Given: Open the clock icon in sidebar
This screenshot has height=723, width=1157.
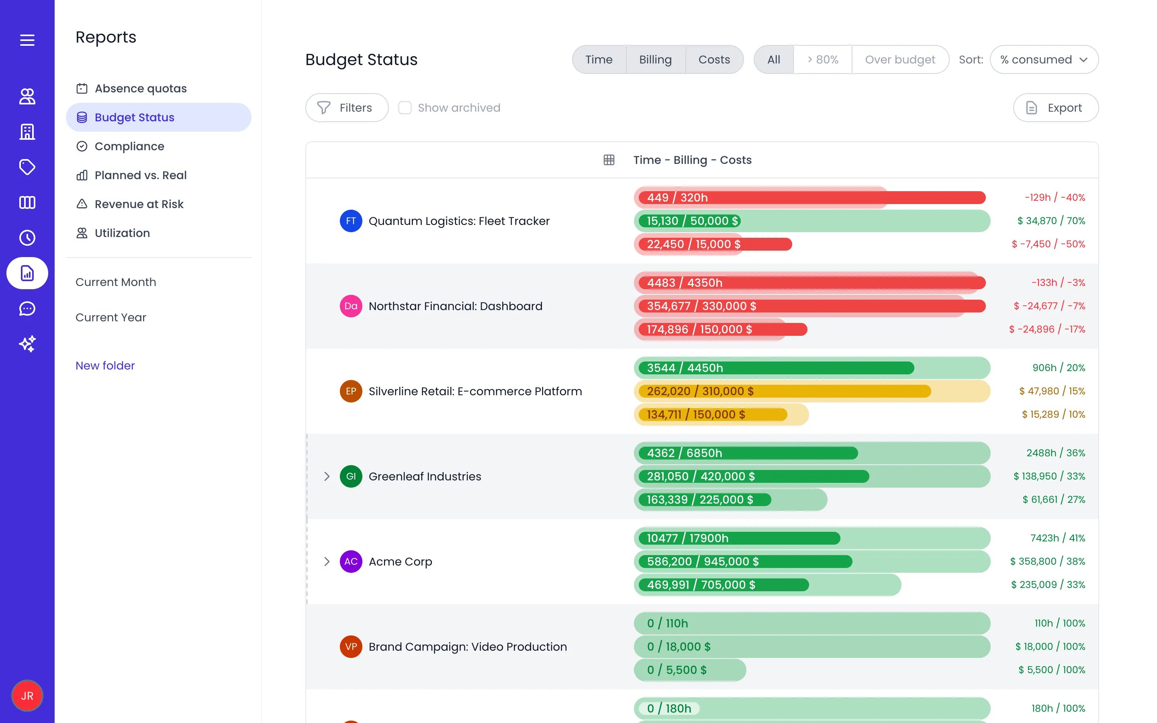Looking at the screenshot, I should click(27, 238).
